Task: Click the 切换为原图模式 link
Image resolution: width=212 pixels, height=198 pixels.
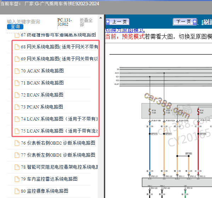Action: 125,30
